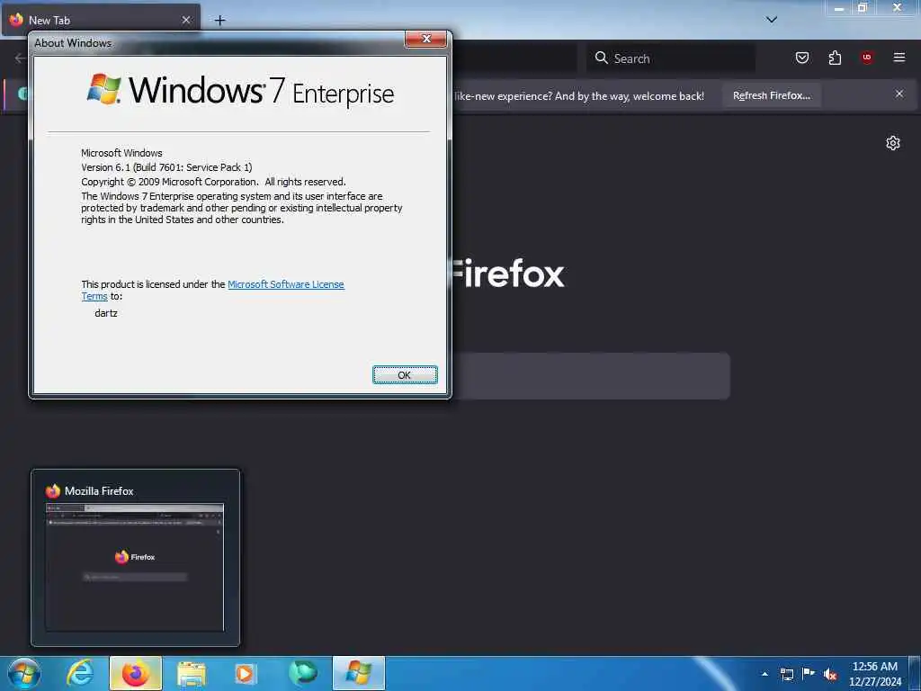This screenshot has height=691, width=921.
Task: Launch Windows Media Player from taskbar
Action: tap(246, 673)
